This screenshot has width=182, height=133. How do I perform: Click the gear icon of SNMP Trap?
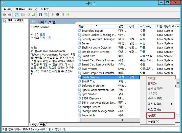coord(80,81)
